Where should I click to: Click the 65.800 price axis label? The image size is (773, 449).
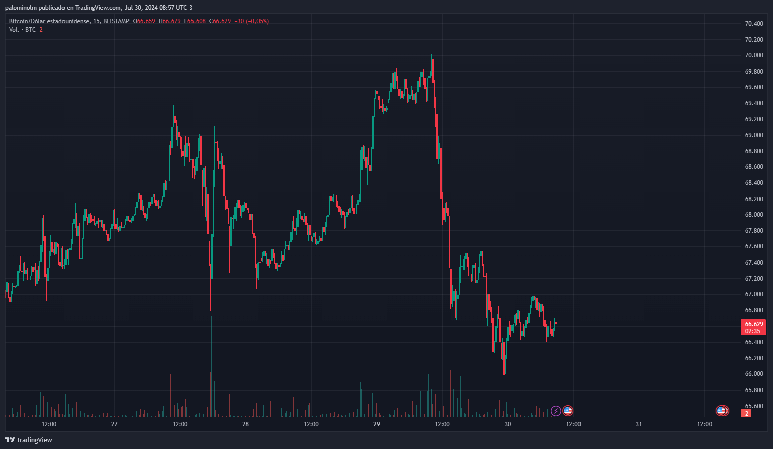pos(754,390)
